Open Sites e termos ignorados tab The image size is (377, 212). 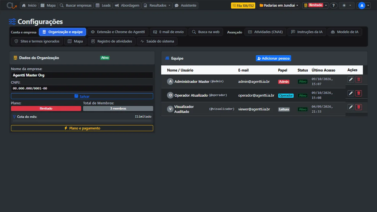(x=37, y=41)
